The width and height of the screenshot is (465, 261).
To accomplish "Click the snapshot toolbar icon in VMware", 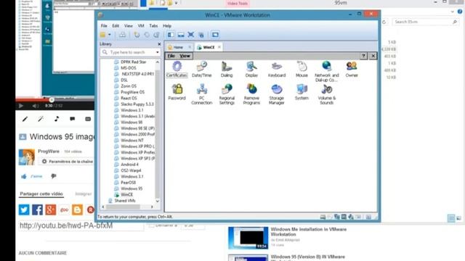I will tap(137, 35).
